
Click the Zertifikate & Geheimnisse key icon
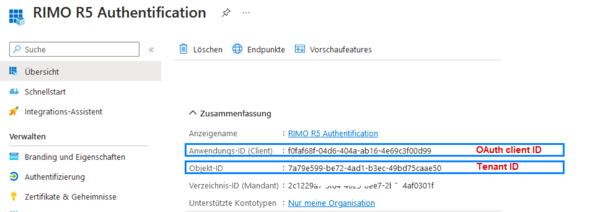tap(14, 197)
